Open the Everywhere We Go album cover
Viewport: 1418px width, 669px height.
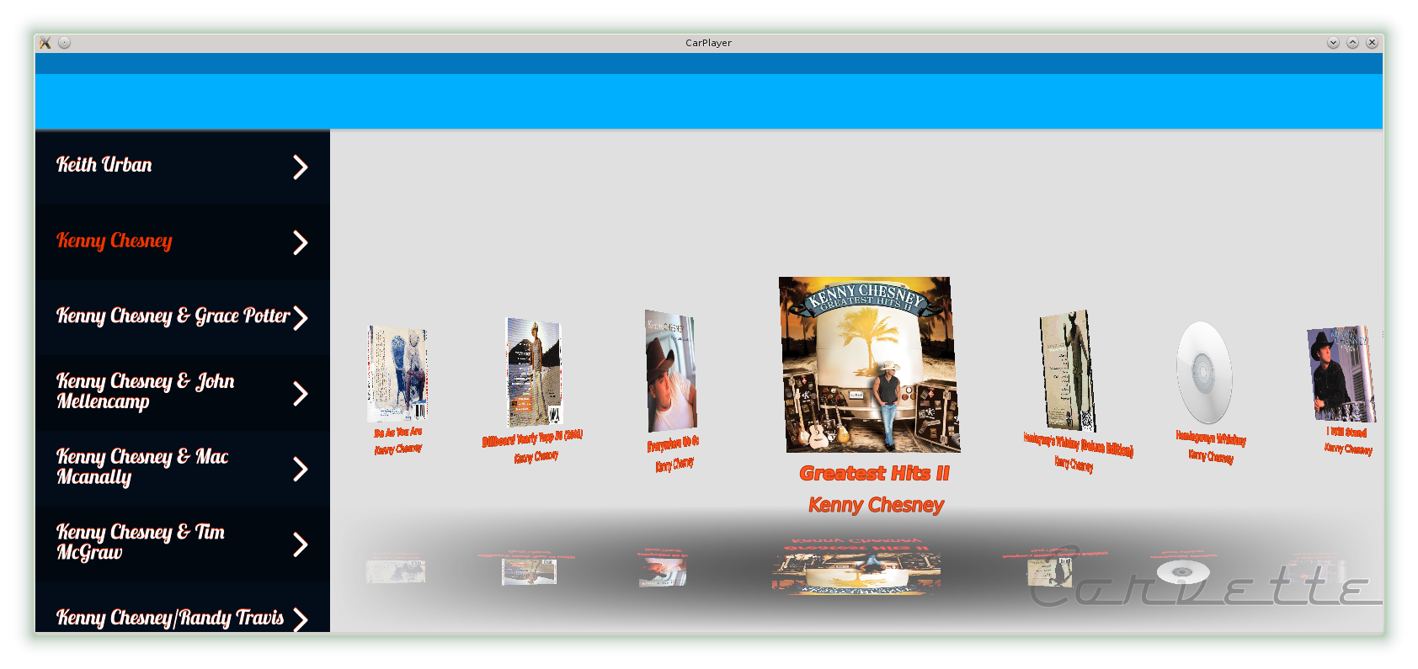pyautogui.click(x=671, y=370)
